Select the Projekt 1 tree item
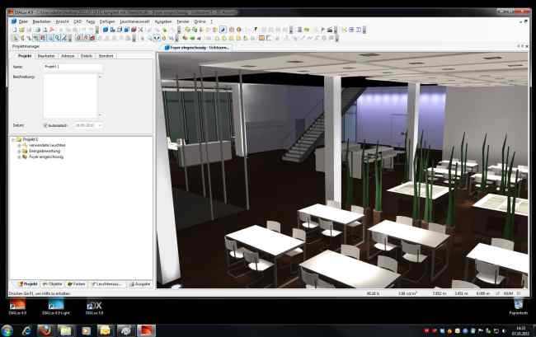 point(31,139)
